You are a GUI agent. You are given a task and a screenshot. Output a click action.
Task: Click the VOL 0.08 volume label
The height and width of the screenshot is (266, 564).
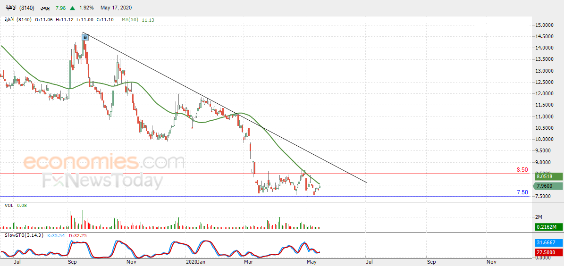click(x=16, y=206)
